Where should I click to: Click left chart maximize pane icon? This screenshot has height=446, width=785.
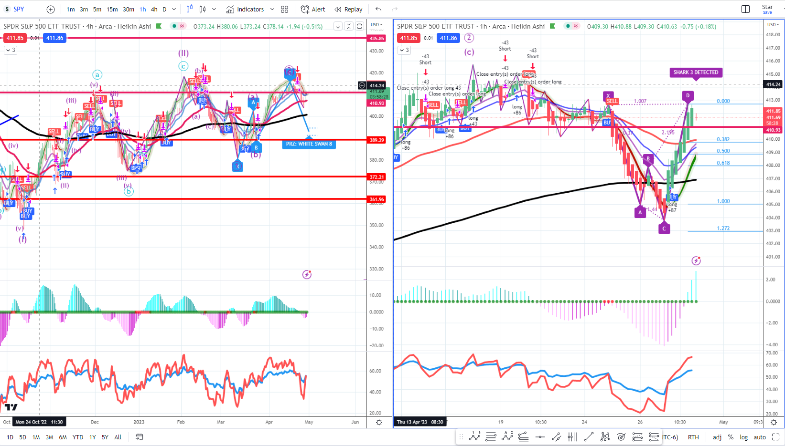(x=360, y=26)
